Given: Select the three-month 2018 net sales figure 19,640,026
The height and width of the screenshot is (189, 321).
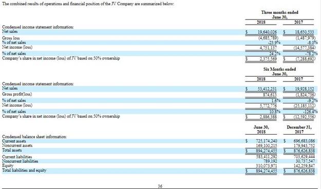Looking at the screenshot, I should coord(267,32).
